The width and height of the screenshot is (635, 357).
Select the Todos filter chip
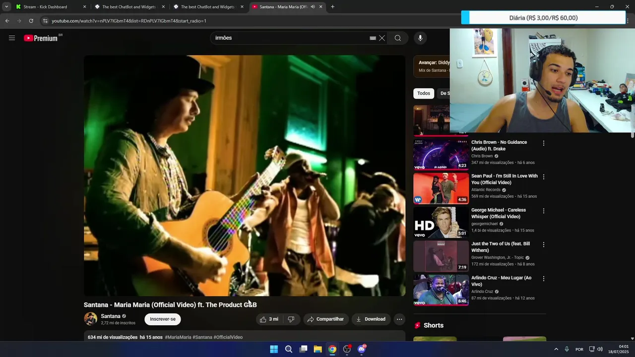point(424,93)
